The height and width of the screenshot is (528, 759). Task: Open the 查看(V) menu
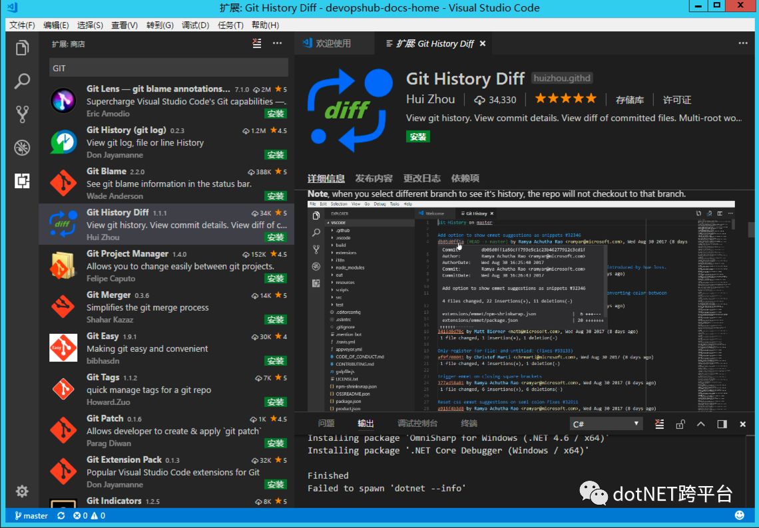click(x=125, y=25)
